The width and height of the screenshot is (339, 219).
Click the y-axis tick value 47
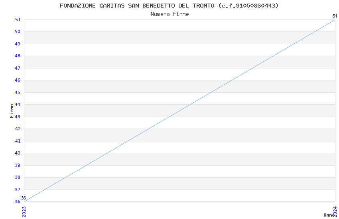(18, 68)
